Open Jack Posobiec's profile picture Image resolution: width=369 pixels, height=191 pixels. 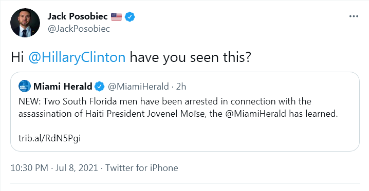[x=25, y=23]
